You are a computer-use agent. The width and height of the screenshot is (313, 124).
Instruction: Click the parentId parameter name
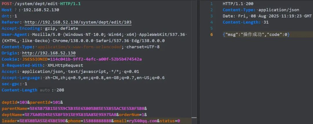tap(40, 103)
